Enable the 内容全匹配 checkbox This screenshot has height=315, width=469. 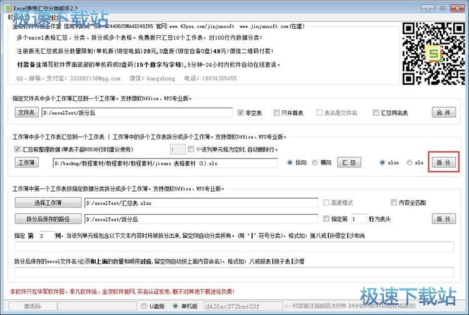click(393, 203)
